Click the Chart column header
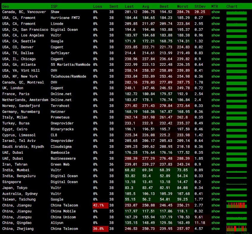Image resolution: width=252 pixels, height=234 pixels. tap(232, 7)
